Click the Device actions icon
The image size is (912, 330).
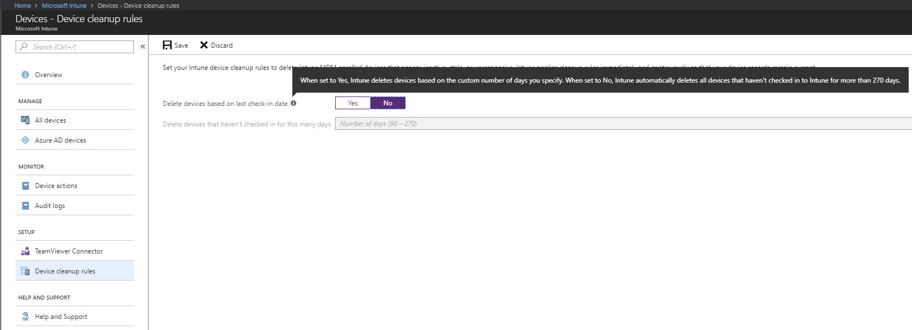point(25,186)
